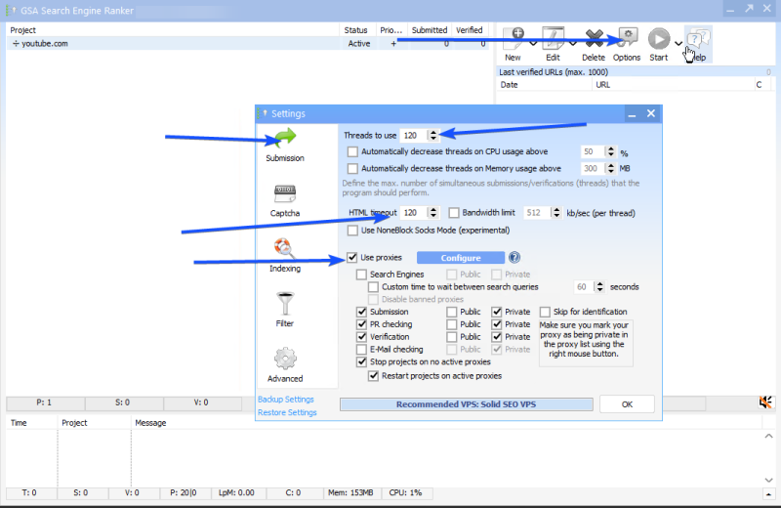The width and height of the screenshot is (781, 508).
Task: Click the Backup Settings link
Action: coord(285,399)
